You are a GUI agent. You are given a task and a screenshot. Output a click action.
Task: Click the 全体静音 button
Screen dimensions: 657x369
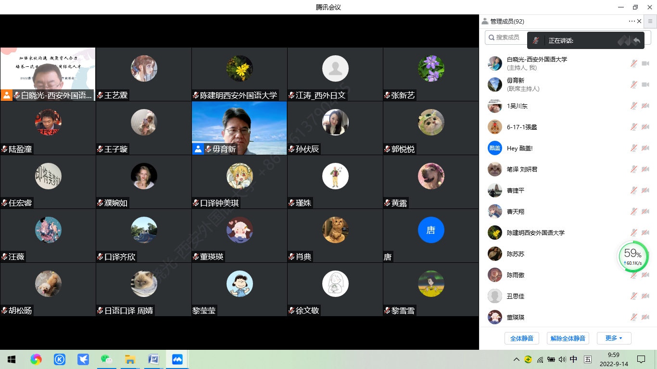521,338
